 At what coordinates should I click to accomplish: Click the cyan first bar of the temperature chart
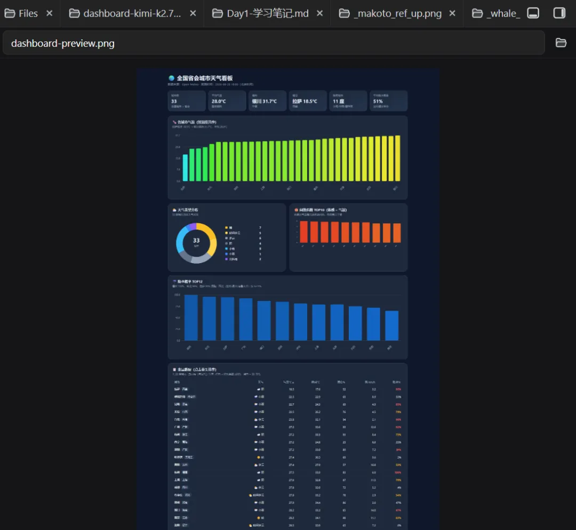click(185, 168)
